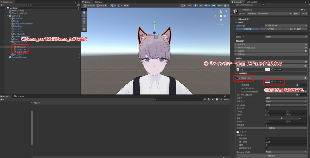Toggle scene lighting (lightbulb) button
The image size is (310, 158).
click(x=196, y=5)
